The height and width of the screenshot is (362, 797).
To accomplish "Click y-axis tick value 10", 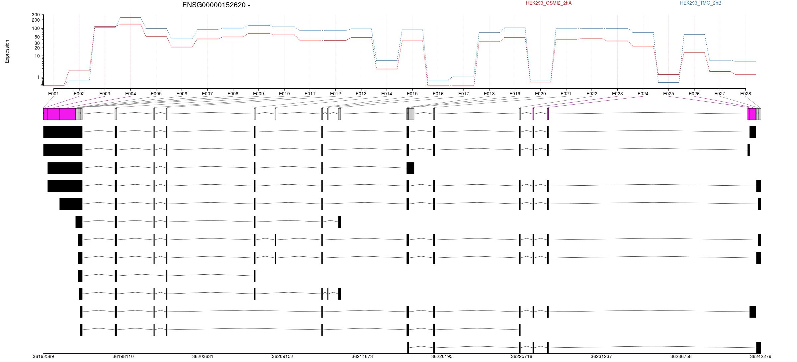I will click(37, 56).
